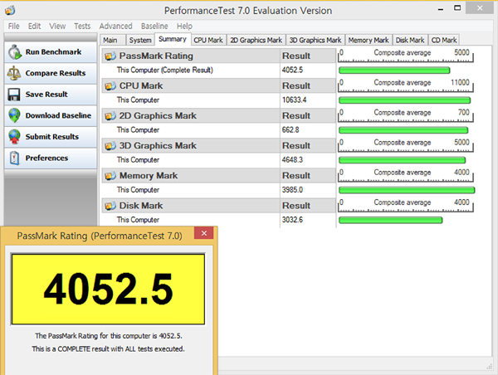Go to the Memory Mark tab
Screen dimensions: 498x375
point(369,40)
